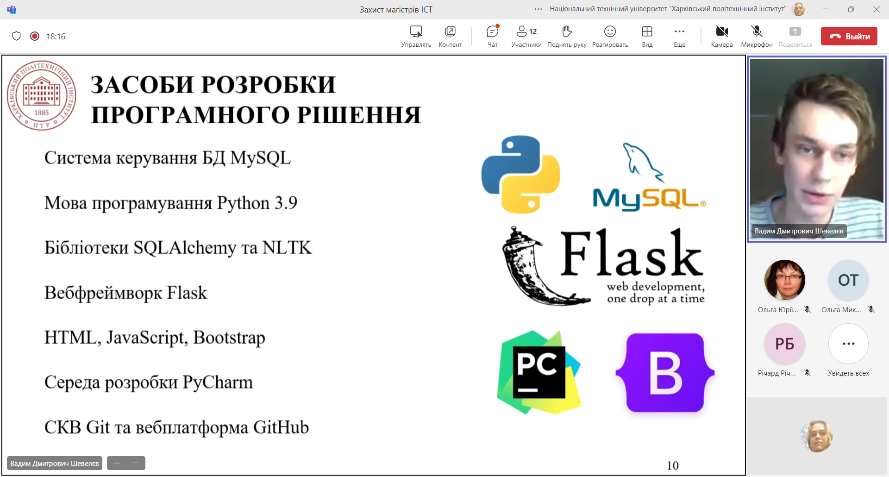Select the ОТ participant avatar

tap(848, 280)
